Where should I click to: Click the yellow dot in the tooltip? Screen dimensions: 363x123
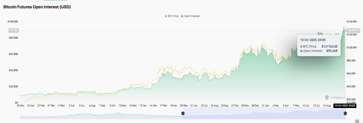tap(301, 47)
